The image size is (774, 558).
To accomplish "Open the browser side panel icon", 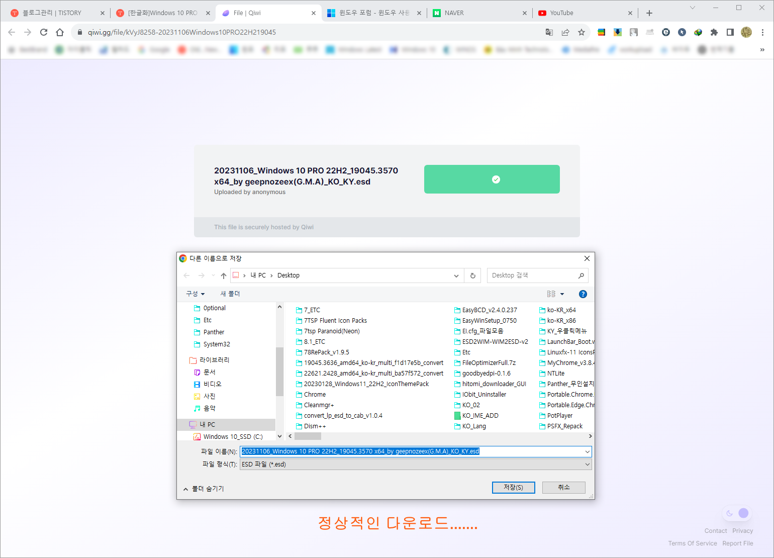I will (730, 32).
